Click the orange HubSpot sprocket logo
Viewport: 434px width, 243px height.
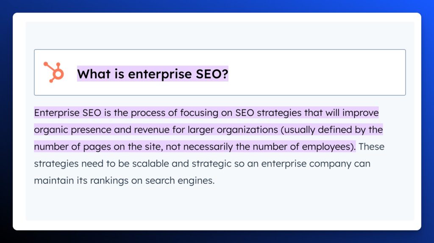pyautogui.click(x=53, y=72)
